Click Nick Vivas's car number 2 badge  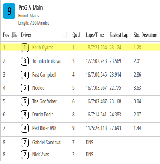pyautogui.click(x=25, y=155)
